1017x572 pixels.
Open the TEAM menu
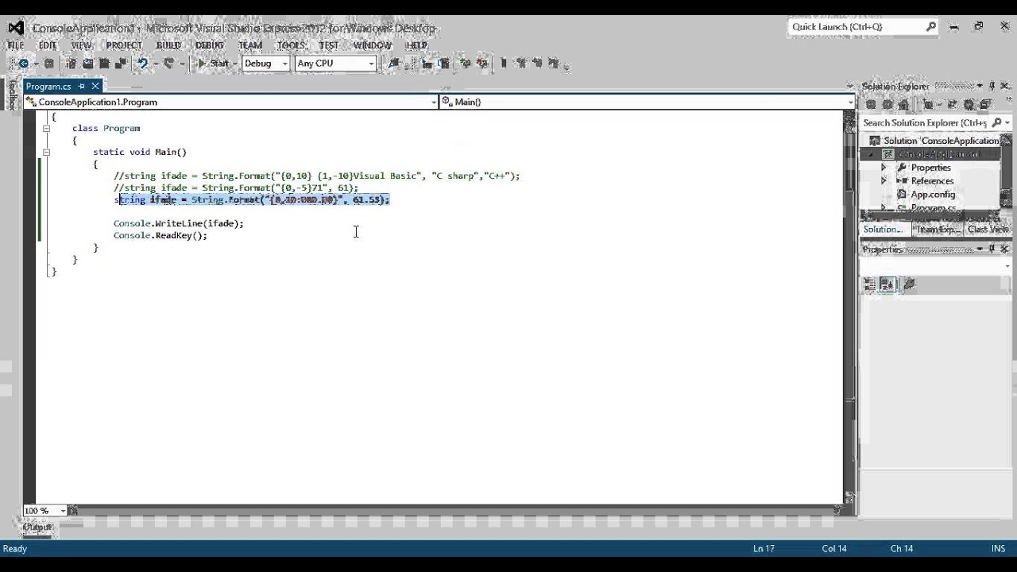pyautogui.click(x=249, y=45)
